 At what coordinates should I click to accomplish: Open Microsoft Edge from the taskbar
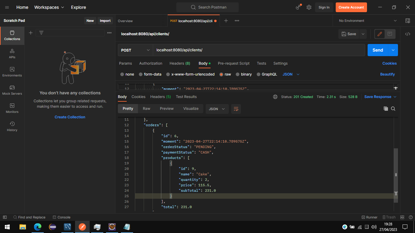[x=38, y=227]
